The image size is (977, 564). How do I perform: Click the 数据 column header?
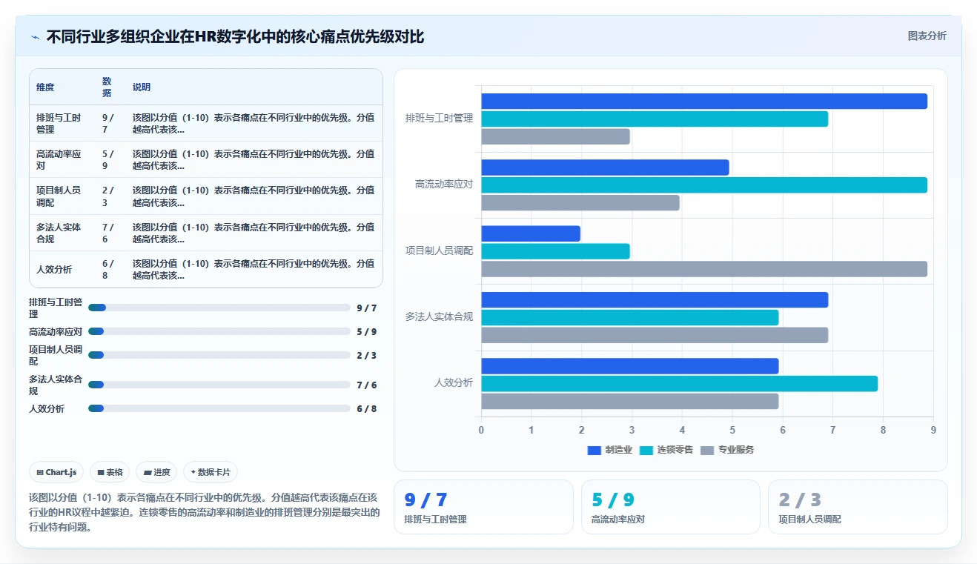107,87
